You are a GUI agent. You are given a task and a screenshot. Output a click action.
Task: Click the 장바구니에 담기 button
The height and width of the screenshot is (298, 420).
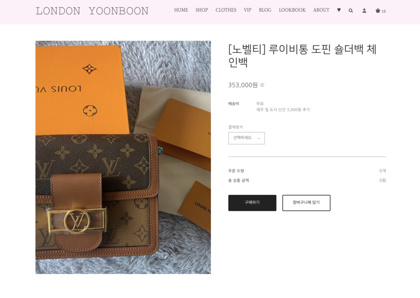(306, 203)
